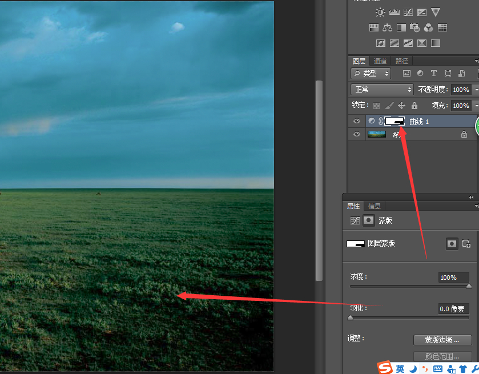
Task: Open the 正常 blend mode dropdown
Action: [382, 90]
